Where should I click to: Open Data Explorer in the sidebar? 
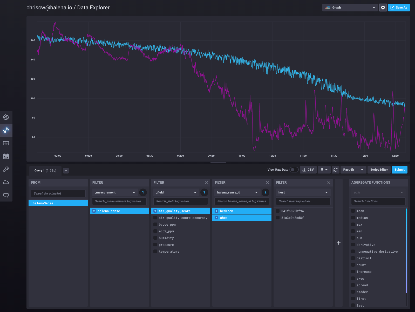point(6,130)
